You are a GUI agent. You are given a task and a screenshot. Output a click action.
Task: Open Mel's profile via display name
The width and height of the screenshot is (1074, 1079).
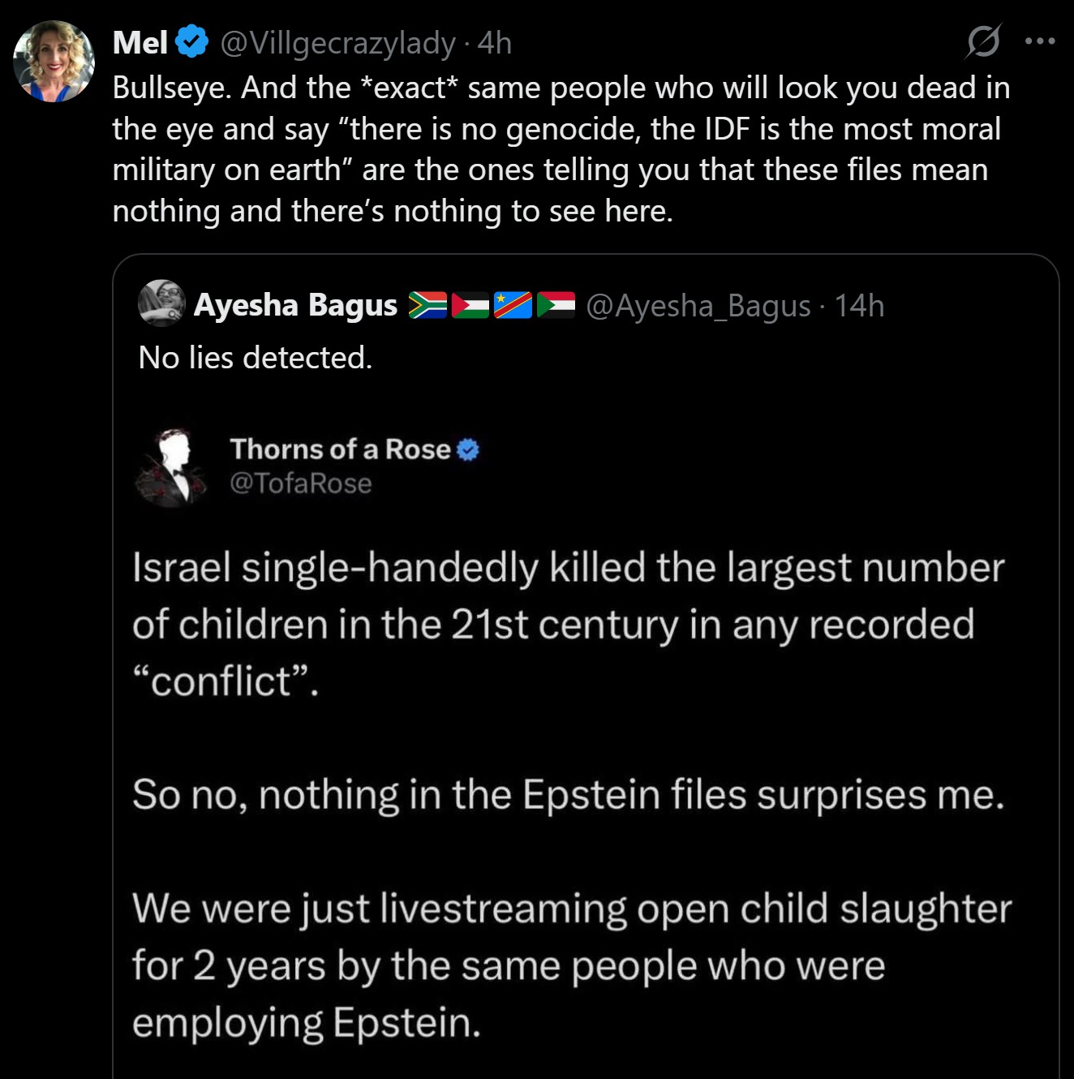coord(140,42)
